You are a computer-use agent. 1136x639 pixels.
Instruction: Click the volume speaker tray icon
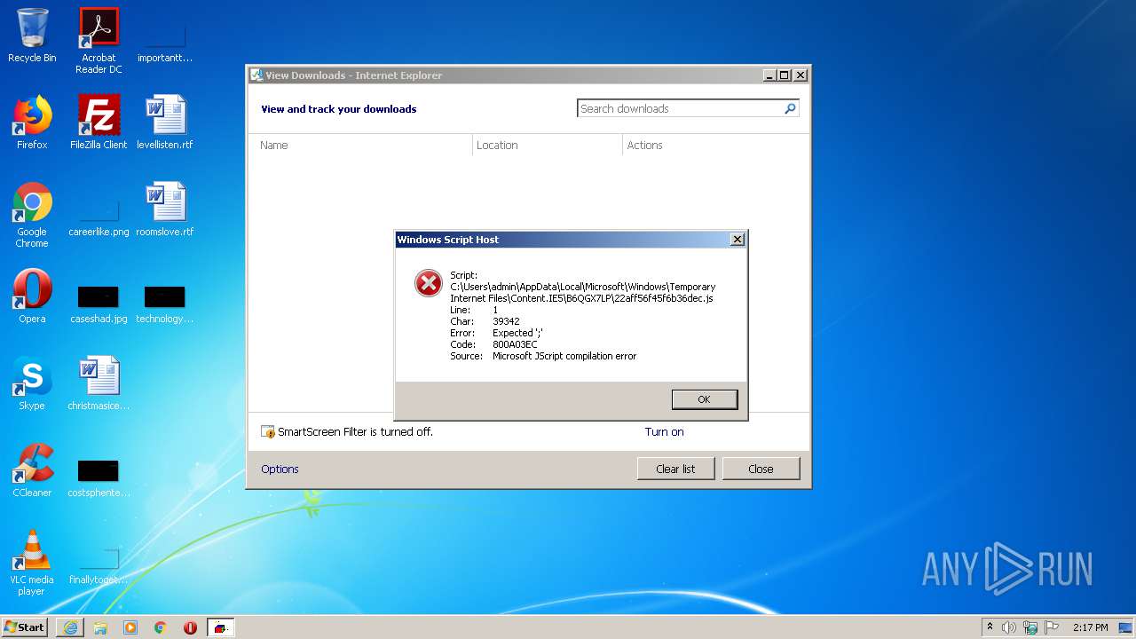point(1009,627)
